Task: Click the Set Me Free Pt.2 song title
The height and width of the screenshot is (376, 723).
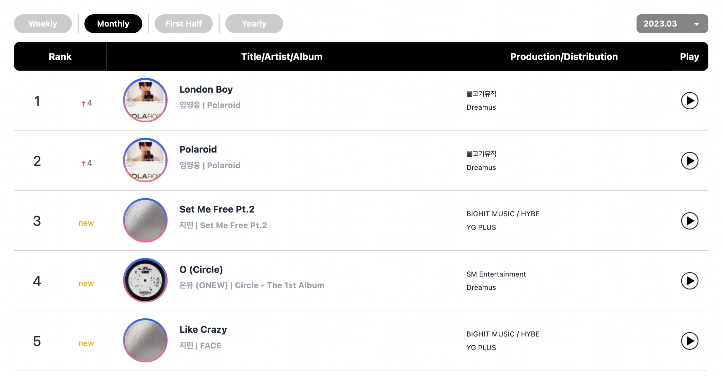Action: click(217, 209)
